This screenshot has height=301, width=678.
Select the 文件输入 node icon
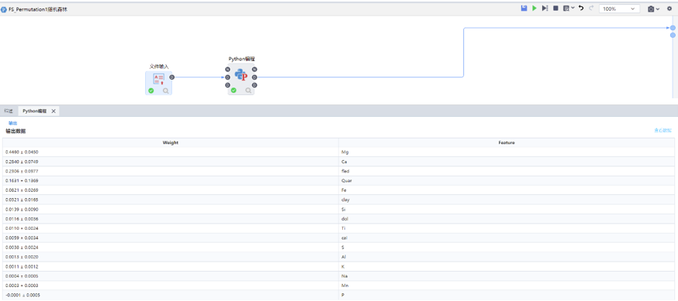[x=159, y=79]
